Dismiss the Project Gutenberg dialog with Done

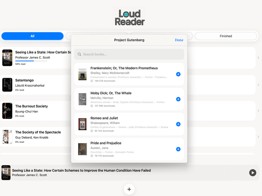(179, 40)
